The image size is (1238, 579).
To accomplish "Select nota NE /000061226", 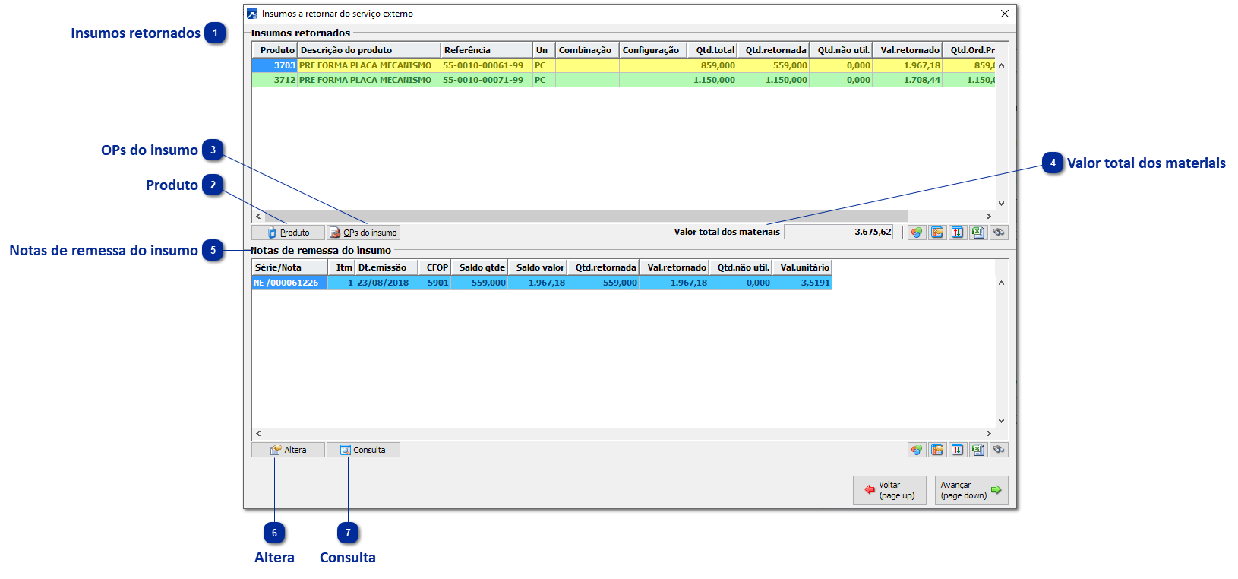I will coord(289,283).
